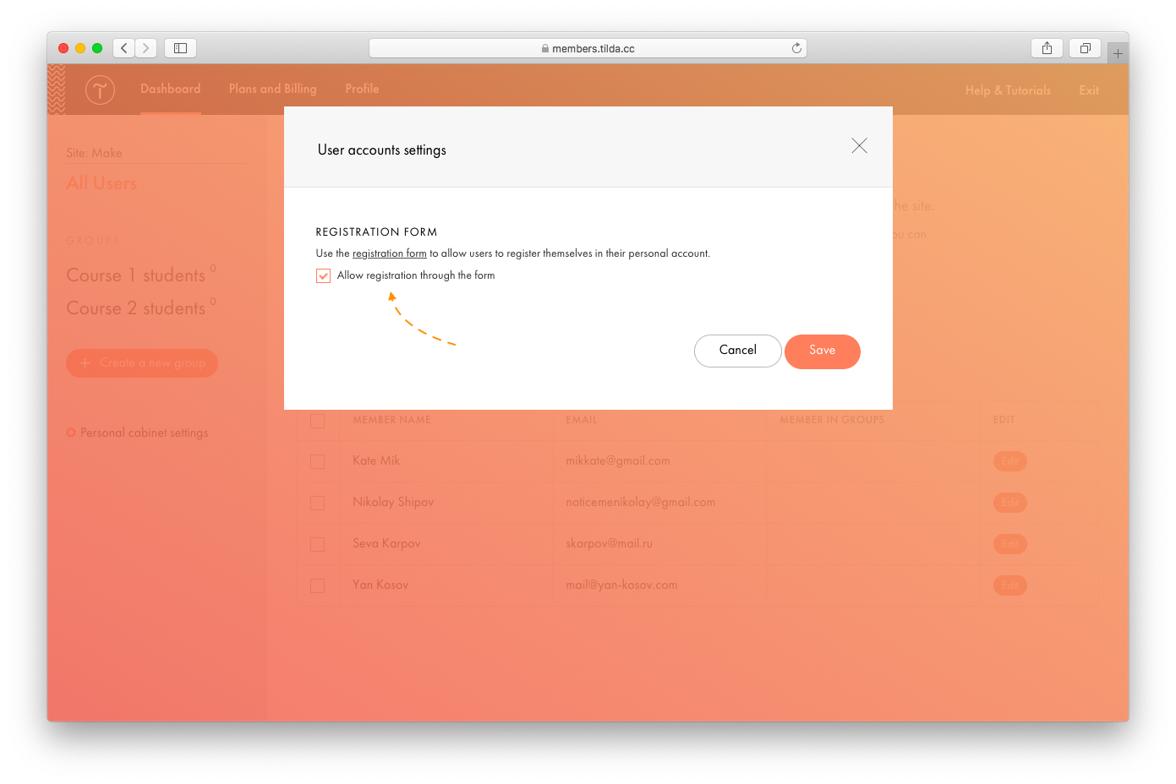The image size is (1176, 784).
Task: Edit member Nikolay Shipov
Action: (1010, 503)
